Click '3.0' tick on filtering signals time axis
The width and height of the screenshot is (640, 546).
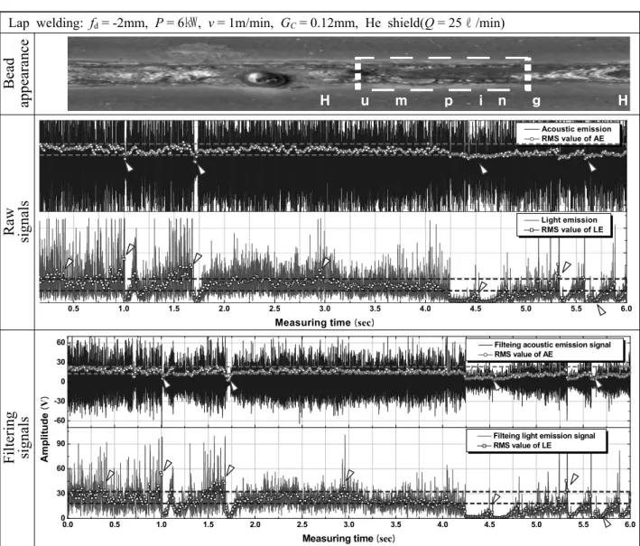pos(349,524)
